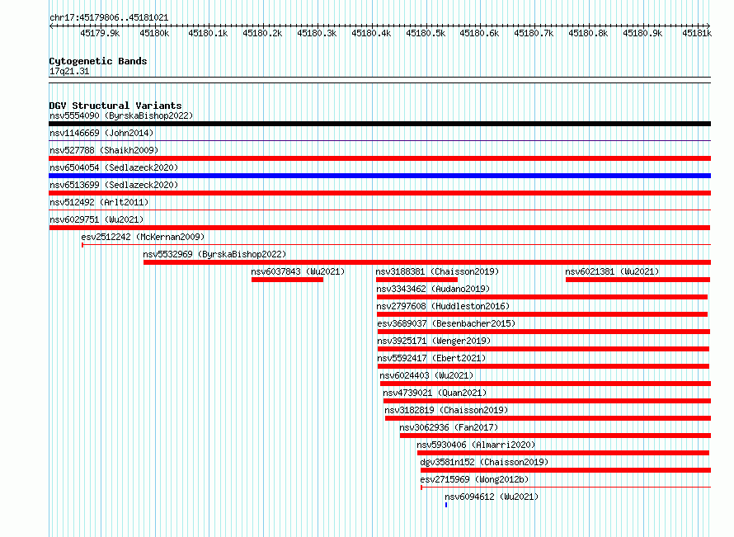The height and width of the screenshot is (537, 734).
Task: Click the red bar under nsv3188381
Action: point(416,280)
